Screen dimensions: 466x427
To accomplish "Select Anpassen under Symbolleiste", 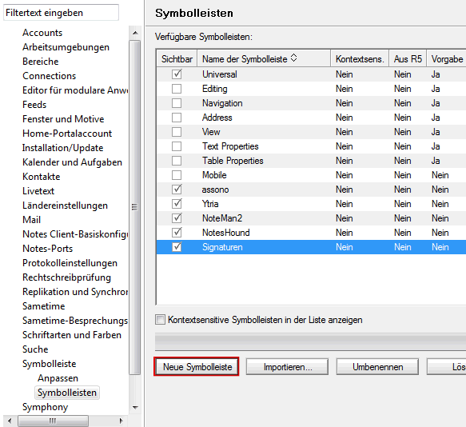I will click(58, 378).
